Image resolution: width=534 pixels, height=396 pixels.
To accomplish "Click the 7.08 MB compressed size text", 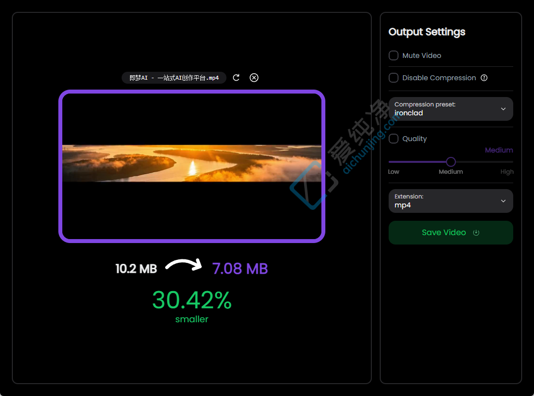I will click(x=240, y=269).
